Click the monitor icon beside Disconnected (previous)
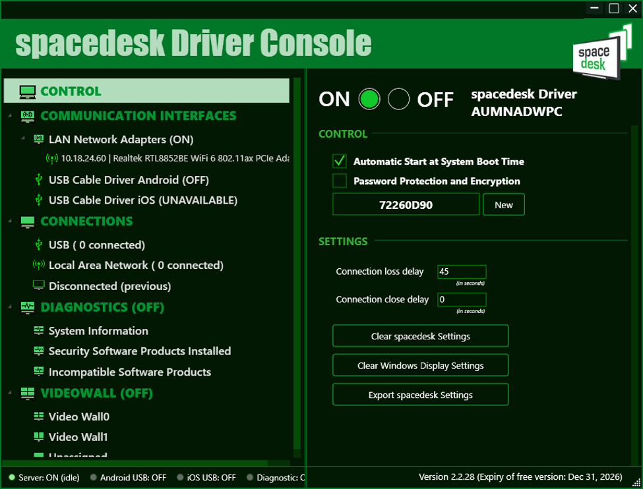Viewport: 643px width, 489px height. point(38,285)
